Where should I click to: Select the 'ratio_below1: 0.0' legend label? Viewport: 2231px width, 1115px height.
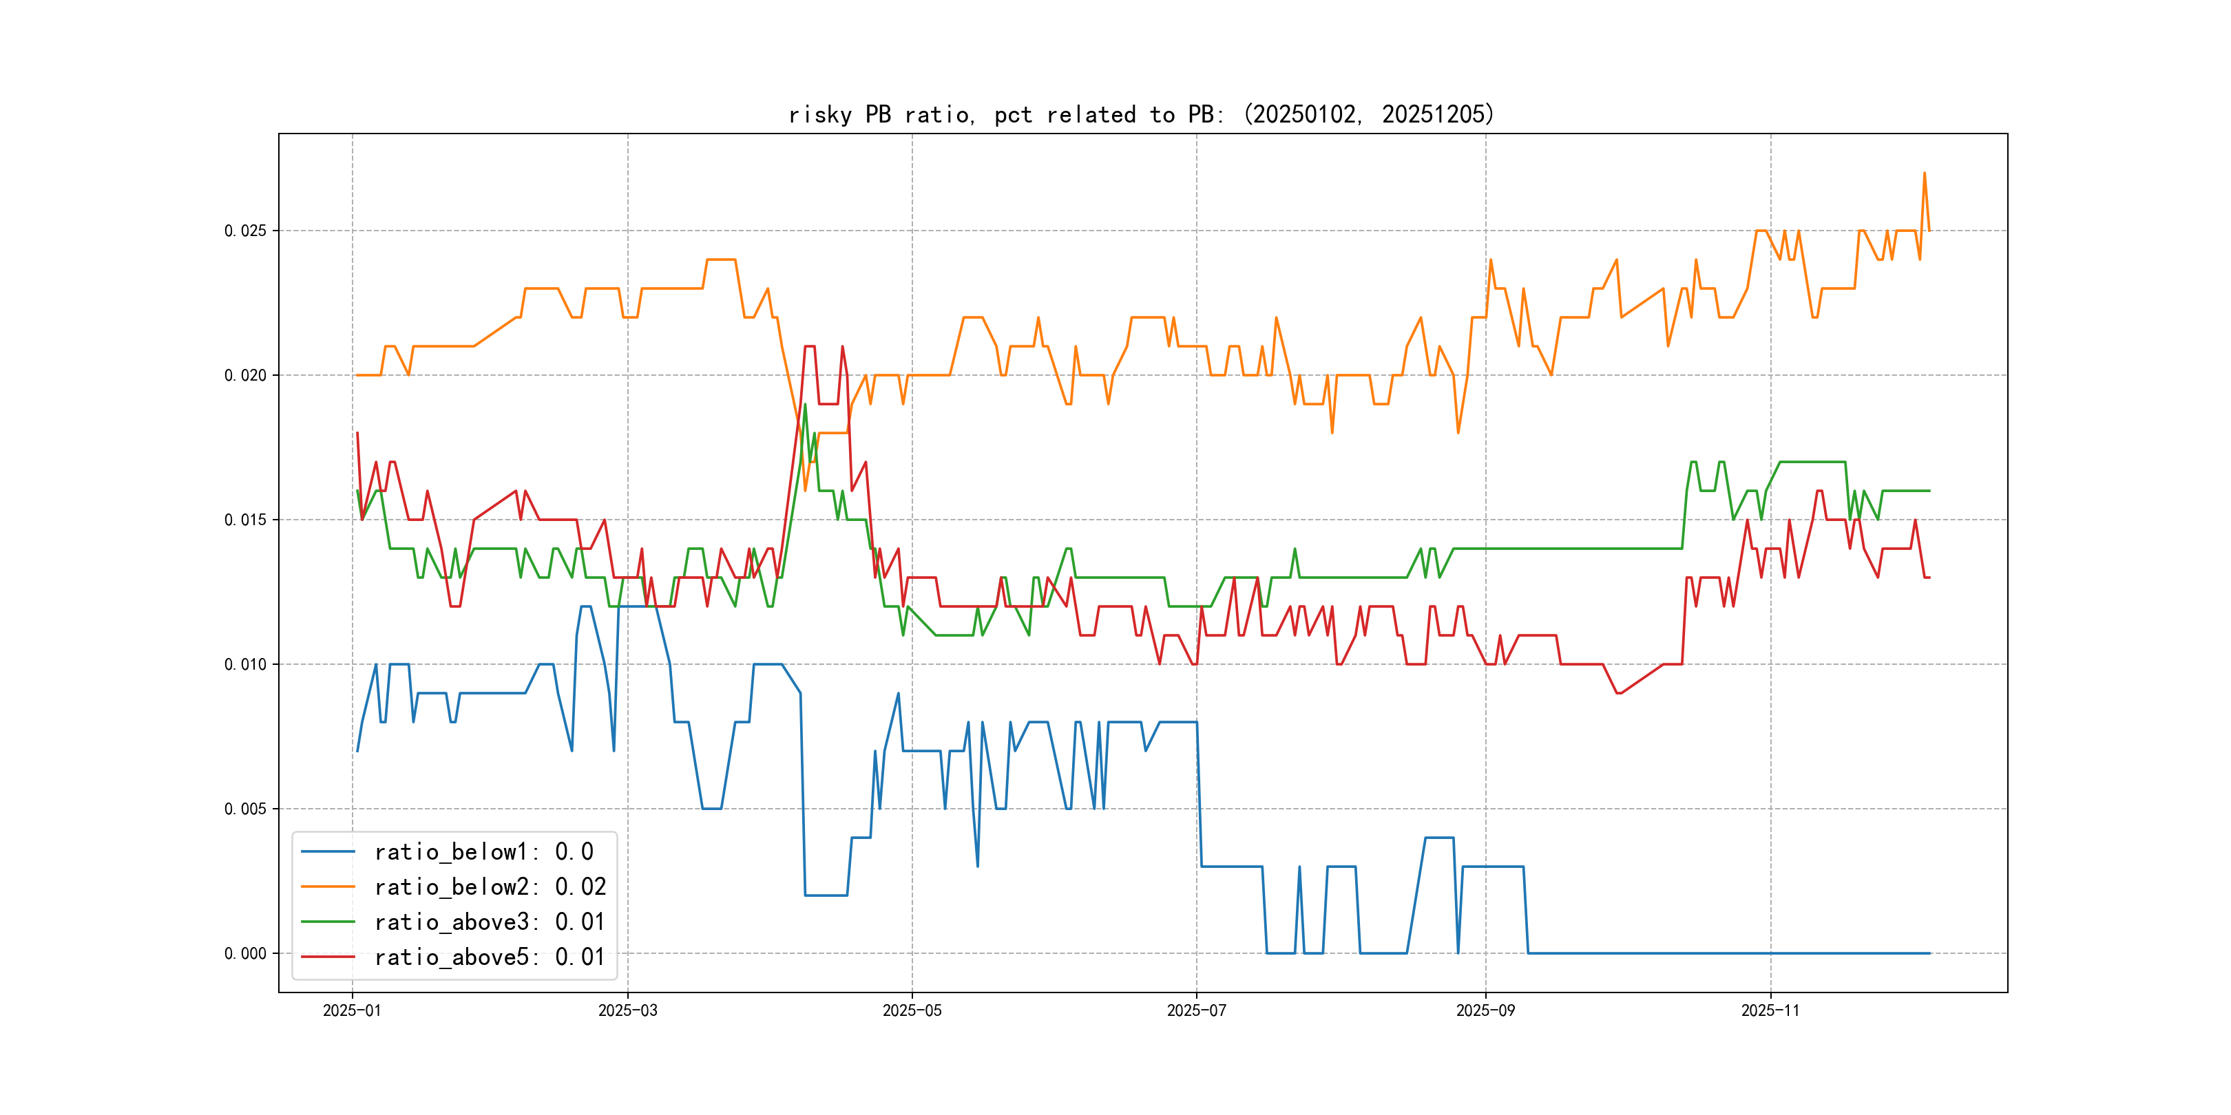(x=483, y=852)
